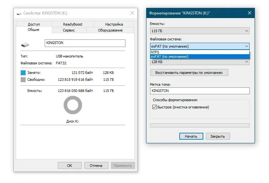Choose exFAT (по умолчанию) list option
The height and width of the screenshot is (183, 269).
coord(200,57)
